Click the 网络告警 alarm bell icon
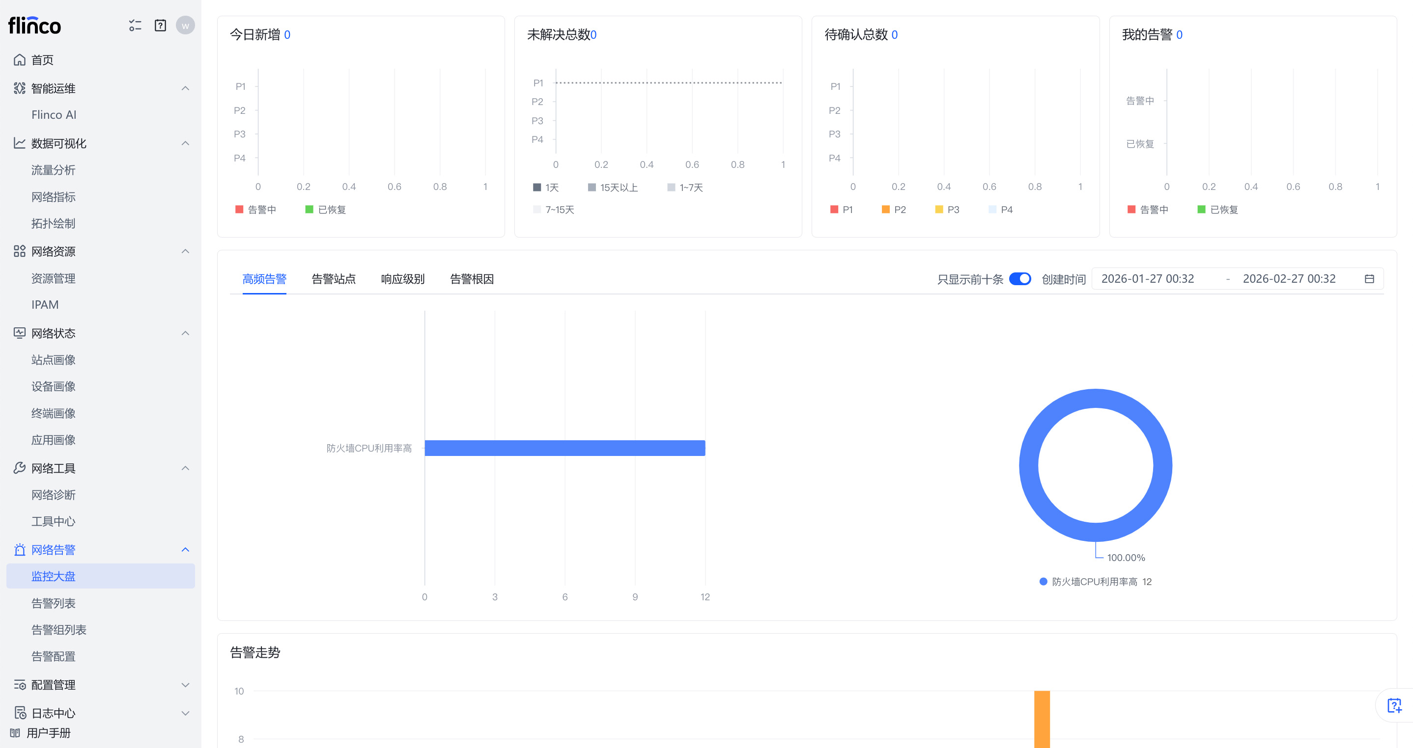The width and height of the screenshot is (1413, 748). [20, 550]
